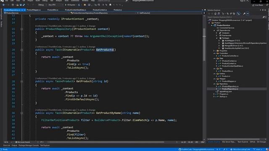
Task: Select ProductsController.cs in Solution Explorer
Action: [x=230, y=56]
